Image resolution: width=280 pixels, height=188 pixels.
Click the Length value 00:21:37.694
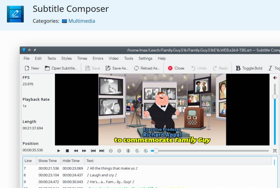click(x=33, y=128)
